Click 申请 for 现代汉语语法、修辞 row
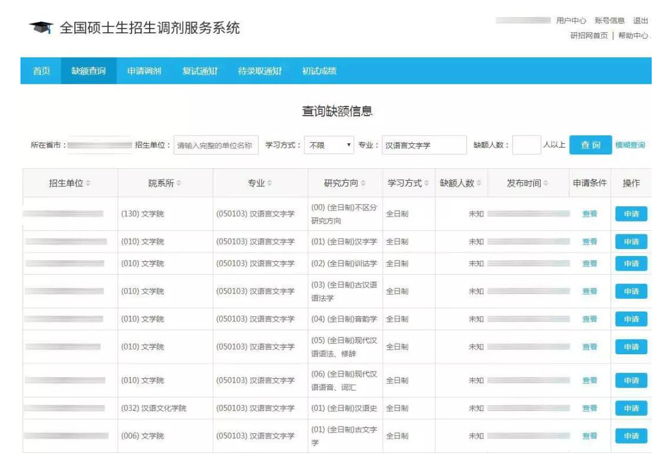 (631, 347)
